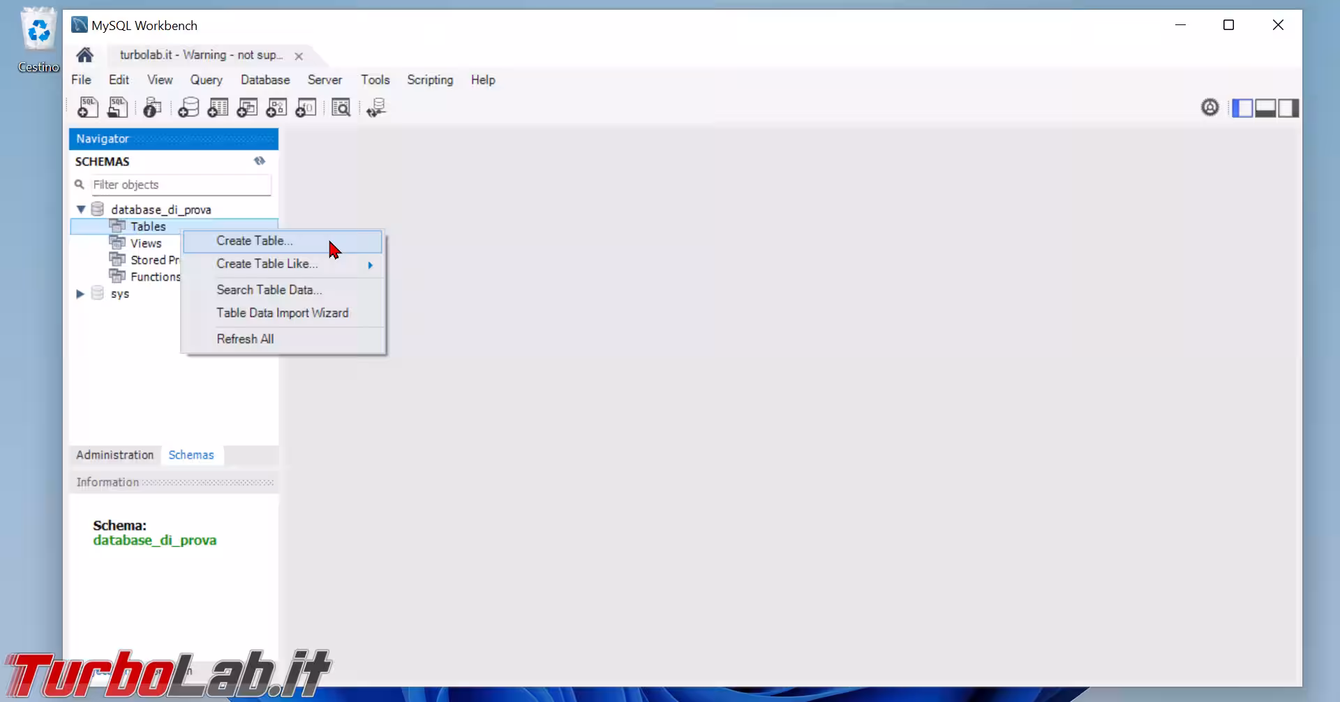Viewport: 1340px width, 702px height.
Task: Open the Database menu
Action: 265,80
